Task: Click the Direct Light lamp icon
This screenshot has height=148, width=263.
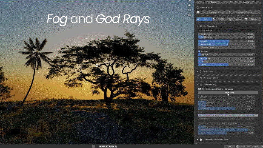Action: (x=201, y=71)
